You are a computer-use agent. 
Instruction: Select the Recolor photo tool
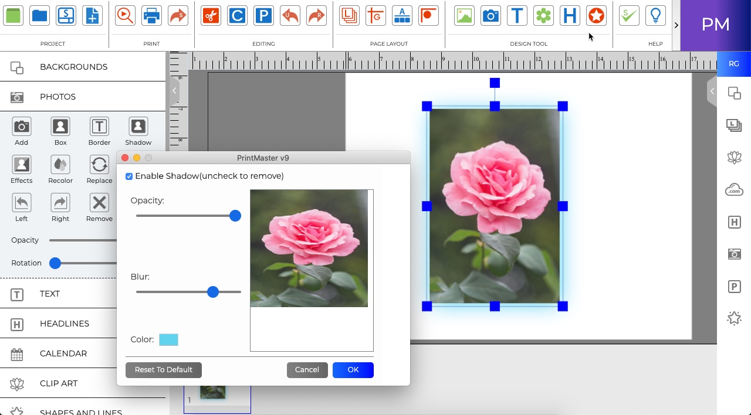click(60, 165)
